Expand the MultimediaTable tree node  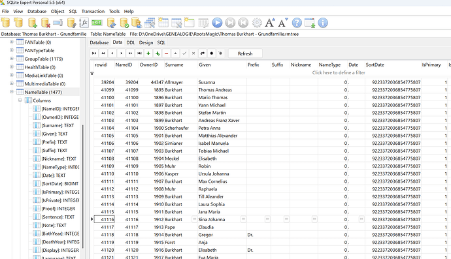[x=12, y=84]
